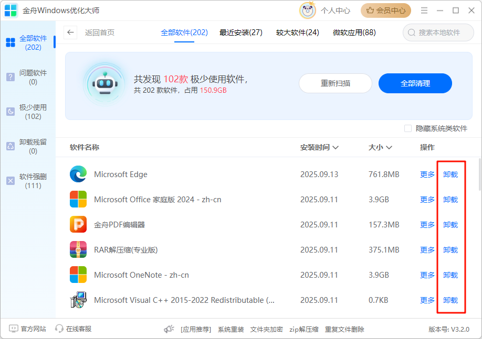Expand 更多 for 金舟PDF编辑器

pos(427,225)
